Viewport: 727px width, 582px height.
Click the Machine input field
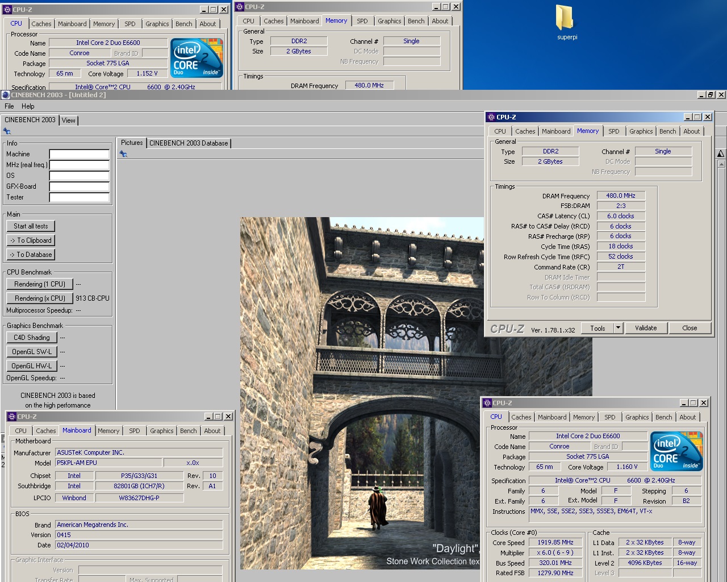(x=80, y=154)
